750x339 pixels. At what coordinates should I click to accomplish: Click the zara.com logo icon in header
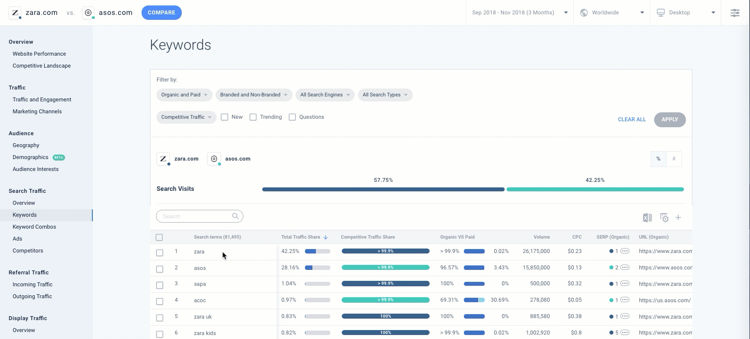click(x=15, y=13)
